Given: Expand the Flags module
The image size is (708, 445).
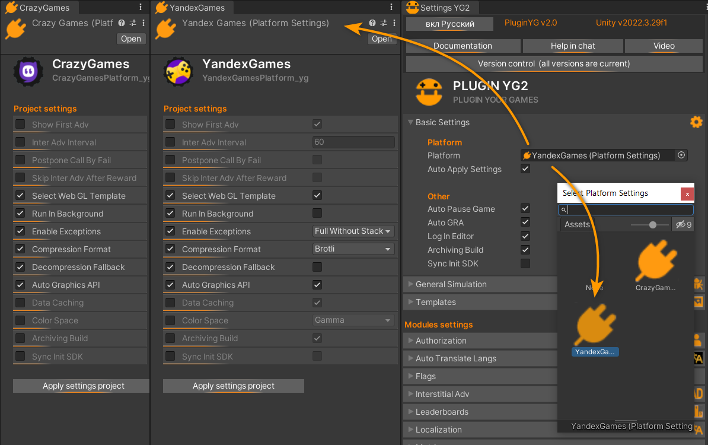Looking at the screenshot, I should tap(410, 376).
